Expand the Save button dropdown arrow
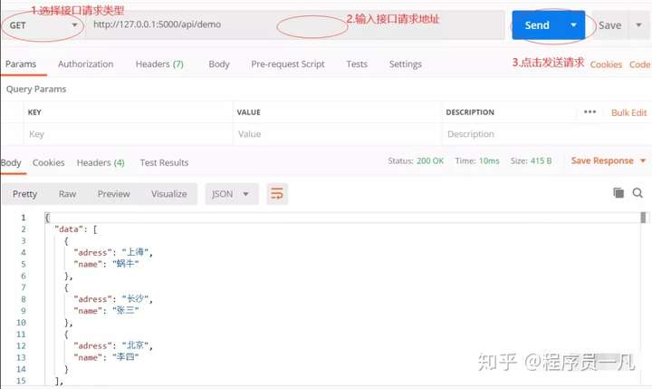Viewport: 652px width, 389px height. pos(638,25)
